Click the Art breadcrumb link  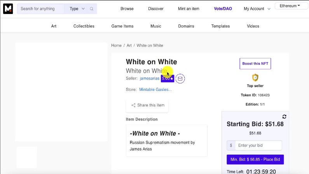pyautogui.click(x=129, y=45)
